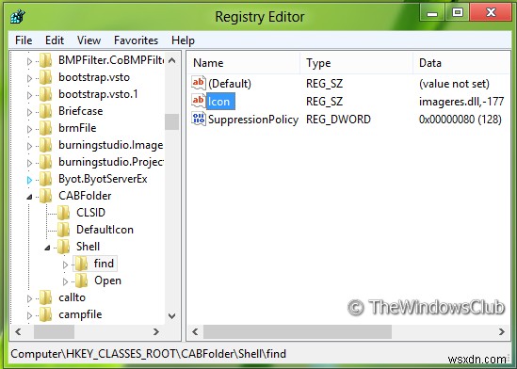Open the File menu

coord(24,40)
